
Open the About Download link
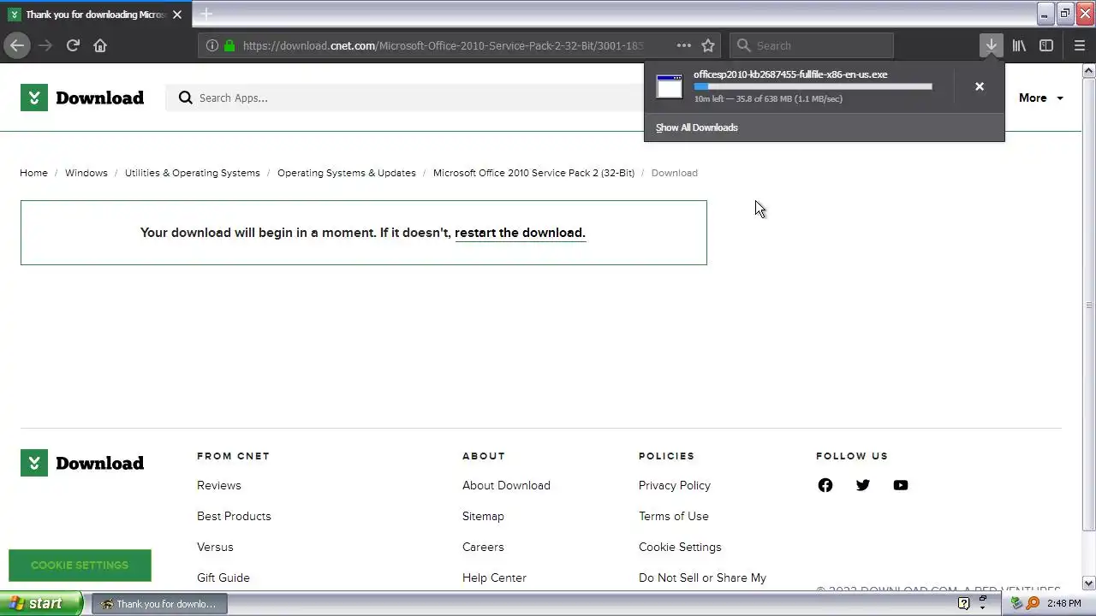[506, 485]
